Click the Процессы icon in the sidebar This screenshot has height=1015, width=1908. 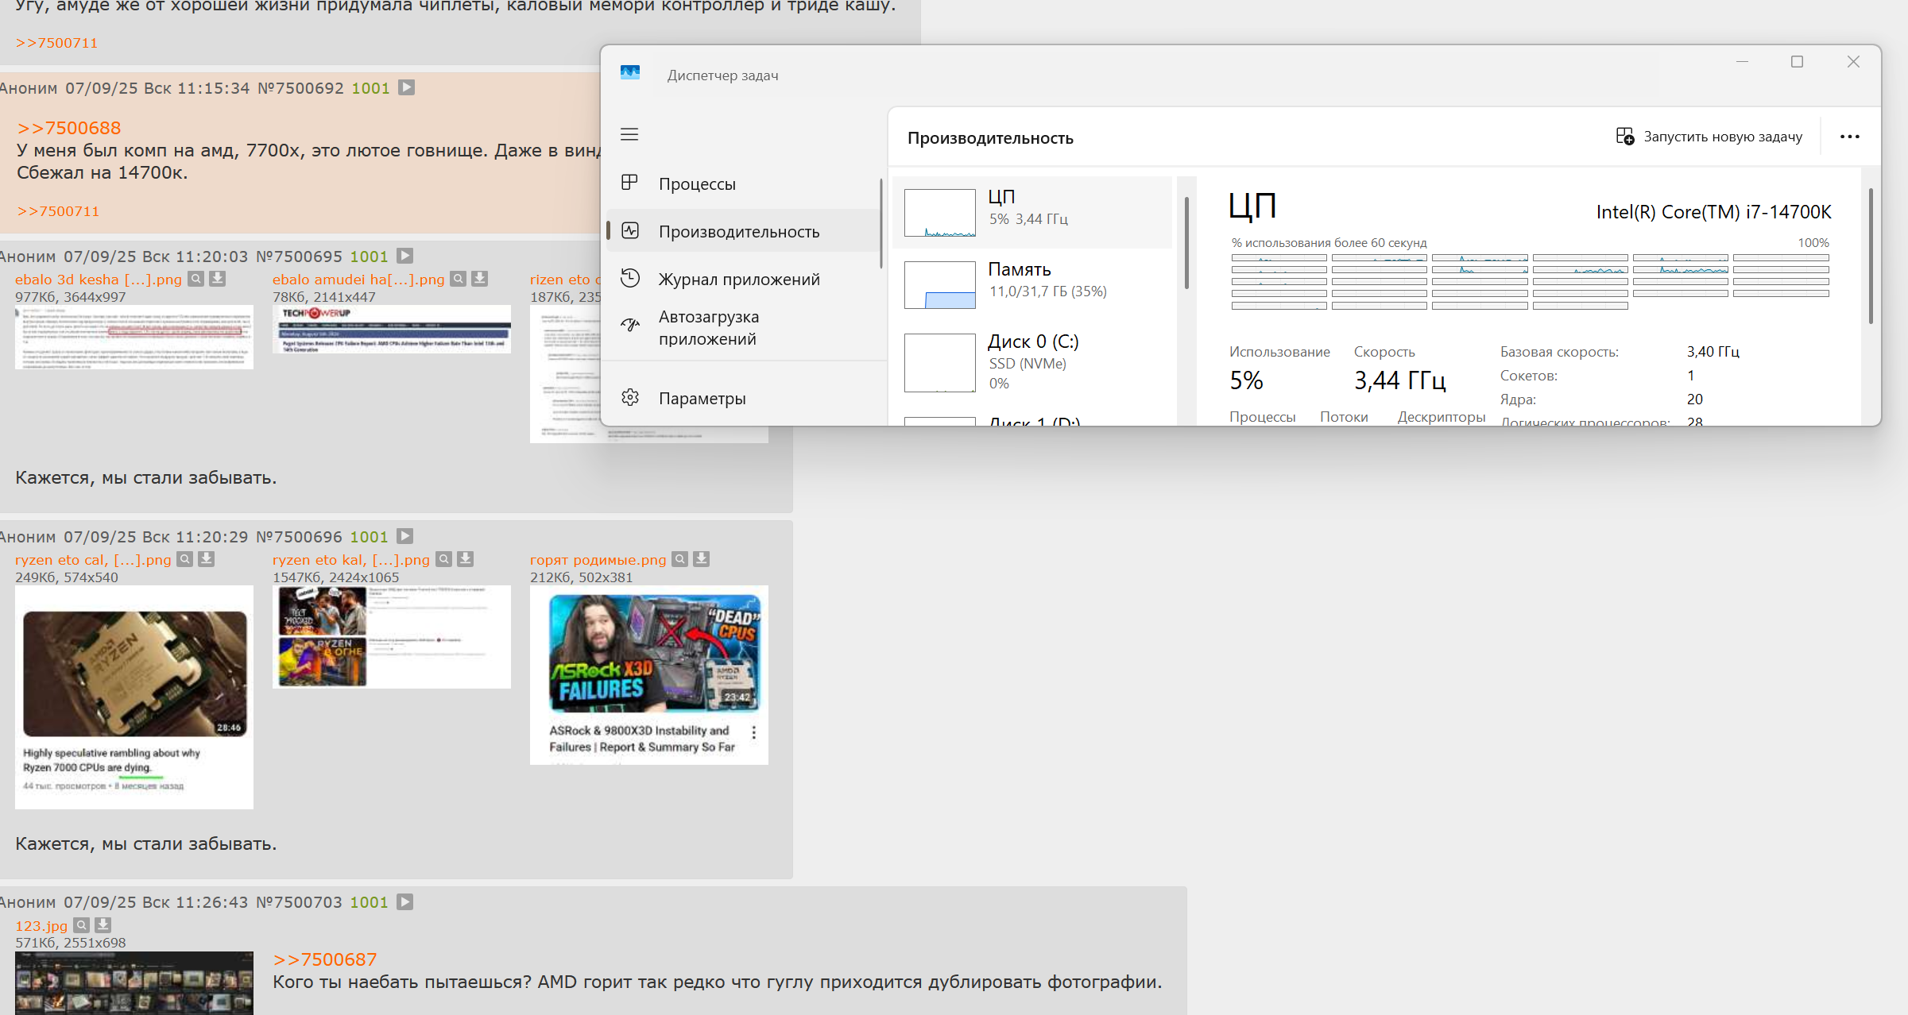(629, 183)
